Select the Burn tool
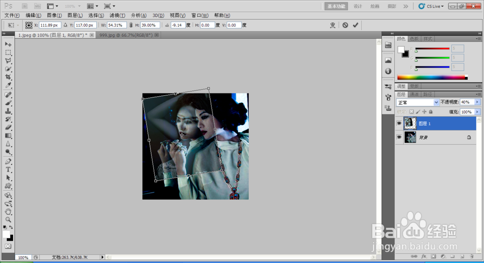 [8, 152]
